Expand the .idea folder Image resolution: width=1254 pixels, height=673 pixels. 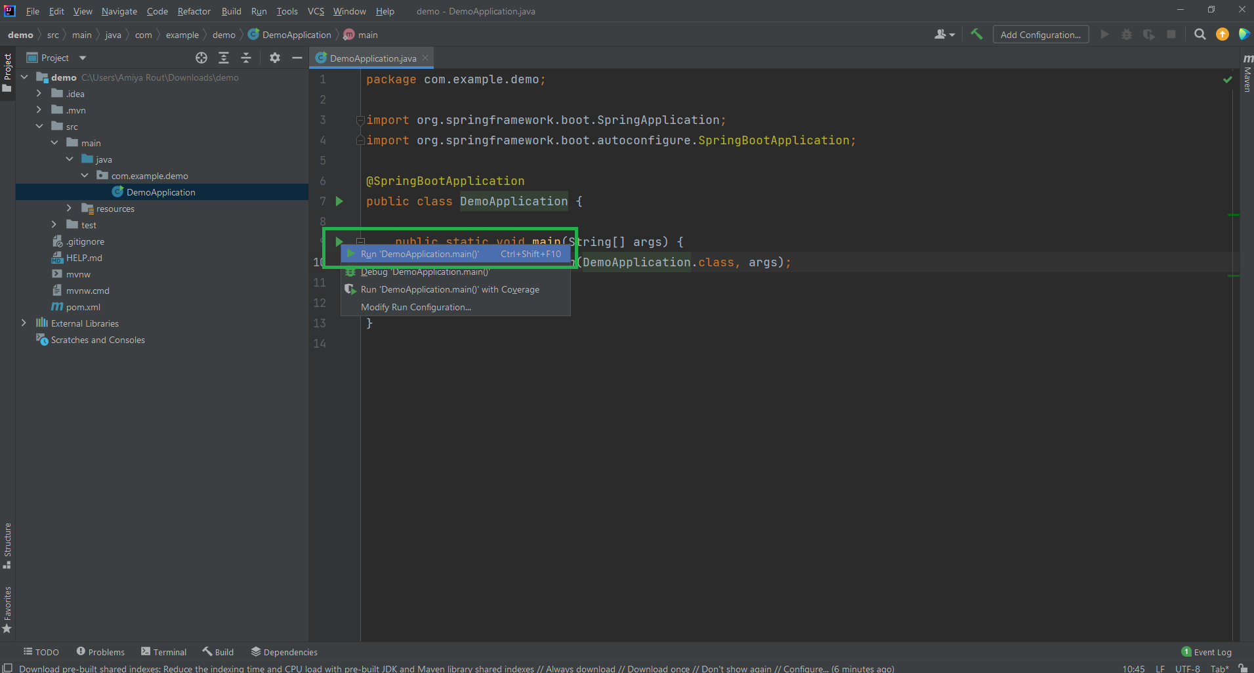tap(39, 94)
